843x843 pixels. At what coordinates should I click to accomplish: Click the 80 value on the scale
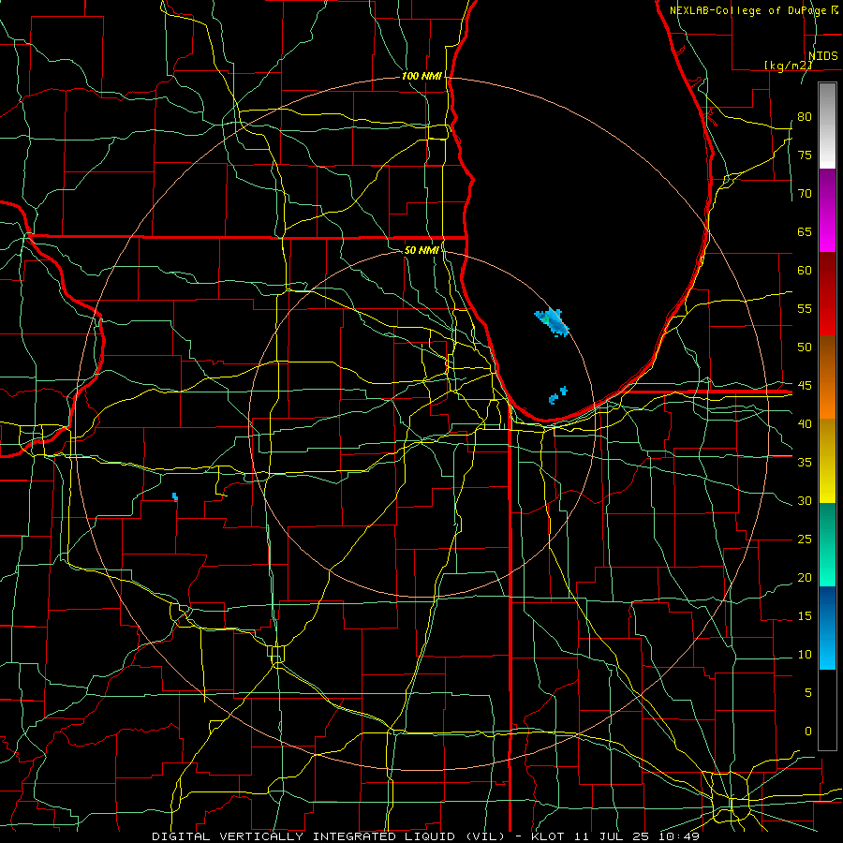(x=805, y=117)
